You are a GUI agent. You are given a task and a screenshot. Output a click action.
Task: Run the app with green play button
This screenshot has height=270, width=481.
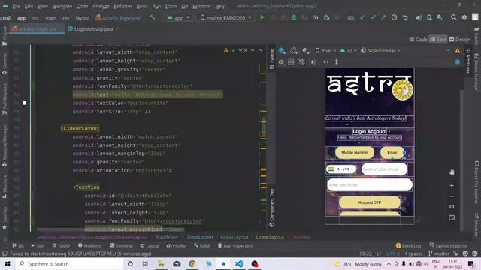(262, 17)
